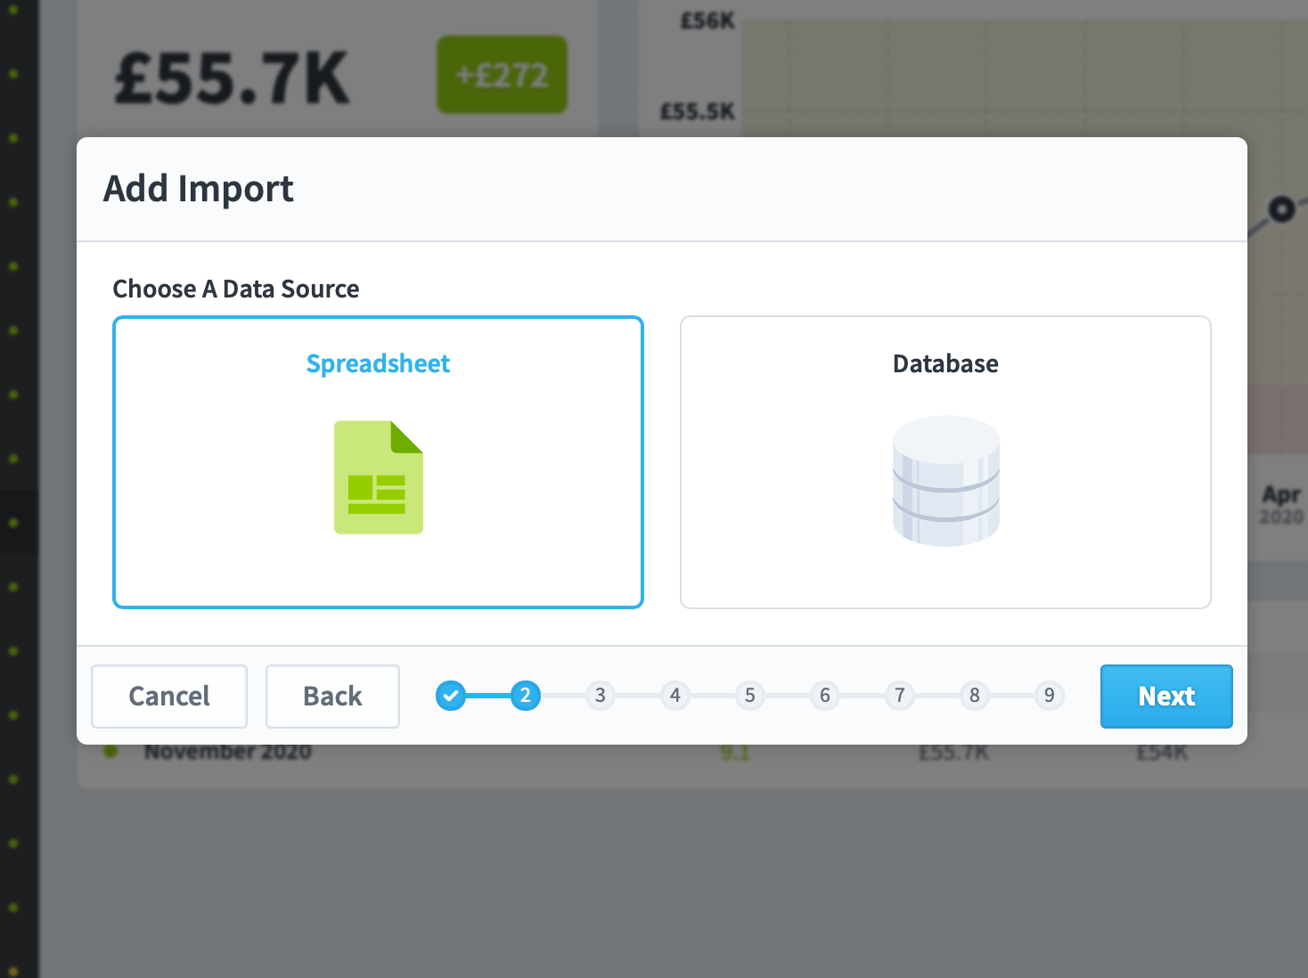The image size is (1308, 978).
Task: Open the Choose A Data Source heading
Action: [235, 289]
